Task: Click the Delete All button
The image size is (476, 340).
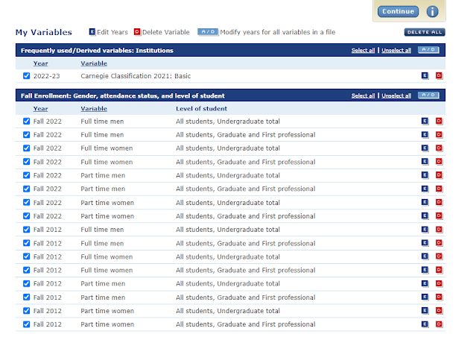Action: pyautogui.click(x=425, y=32)
